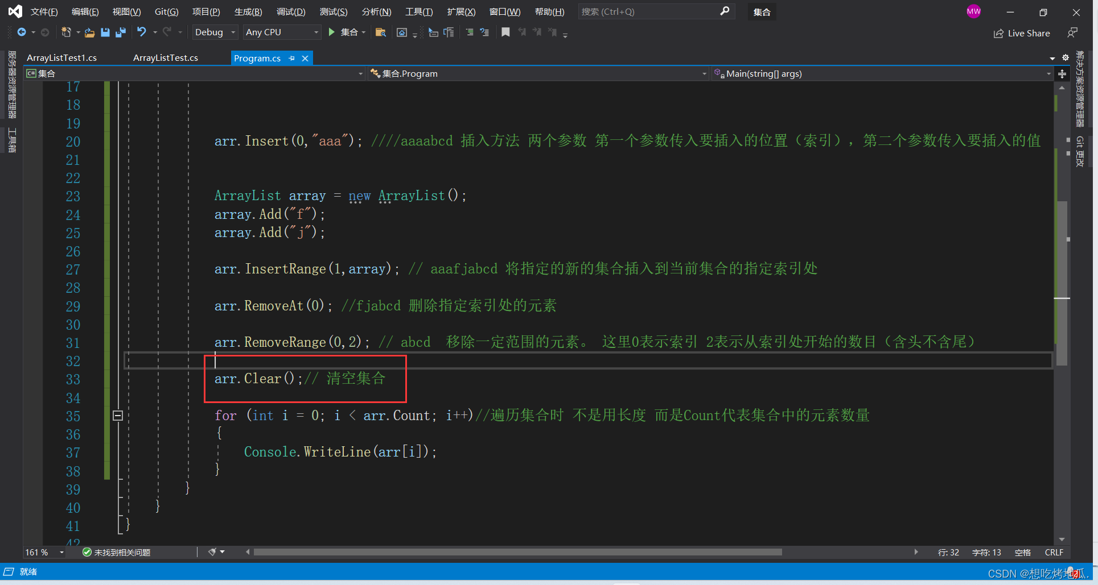
Task: Click the Open File folder icon
Action: [x=89, y=32]
